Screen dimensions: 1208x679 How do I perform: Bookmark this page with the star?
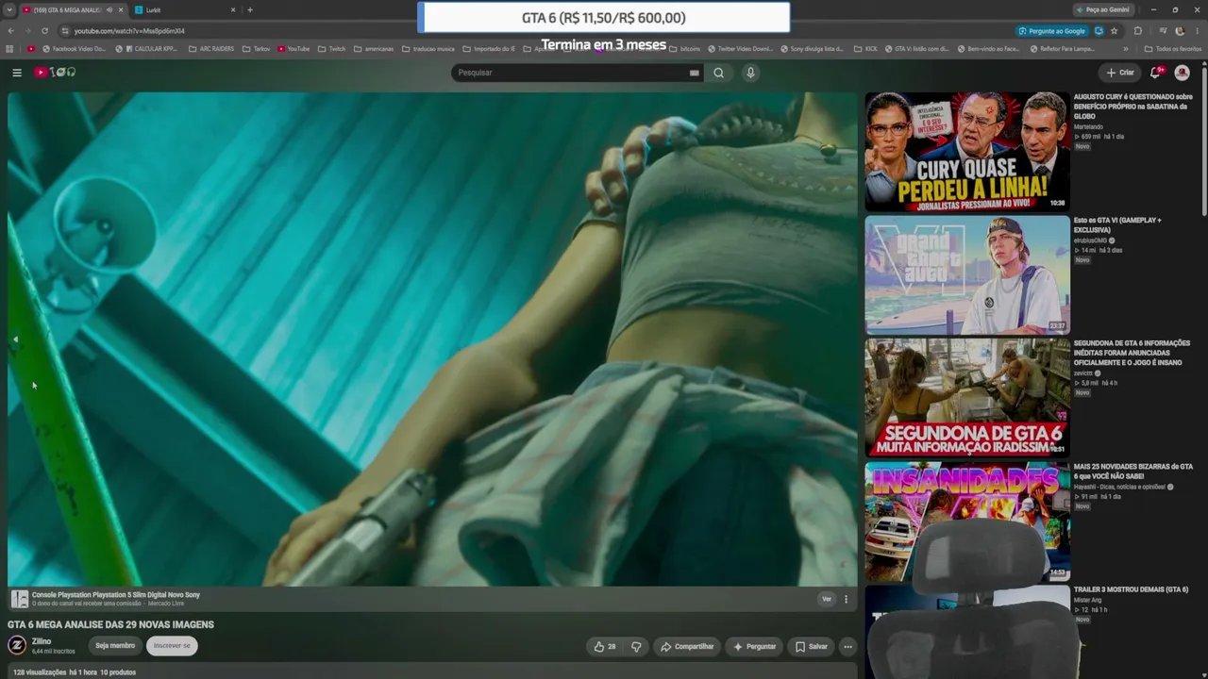(1115, 31)
